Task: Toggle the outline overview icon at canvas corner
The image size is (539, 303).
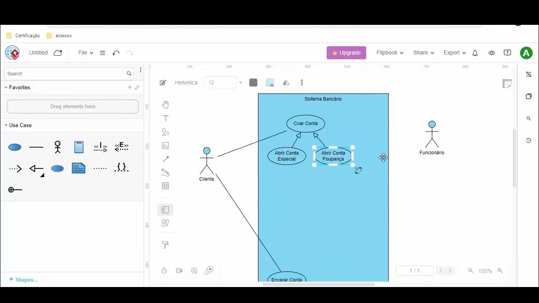Action: tap(507, 83)
